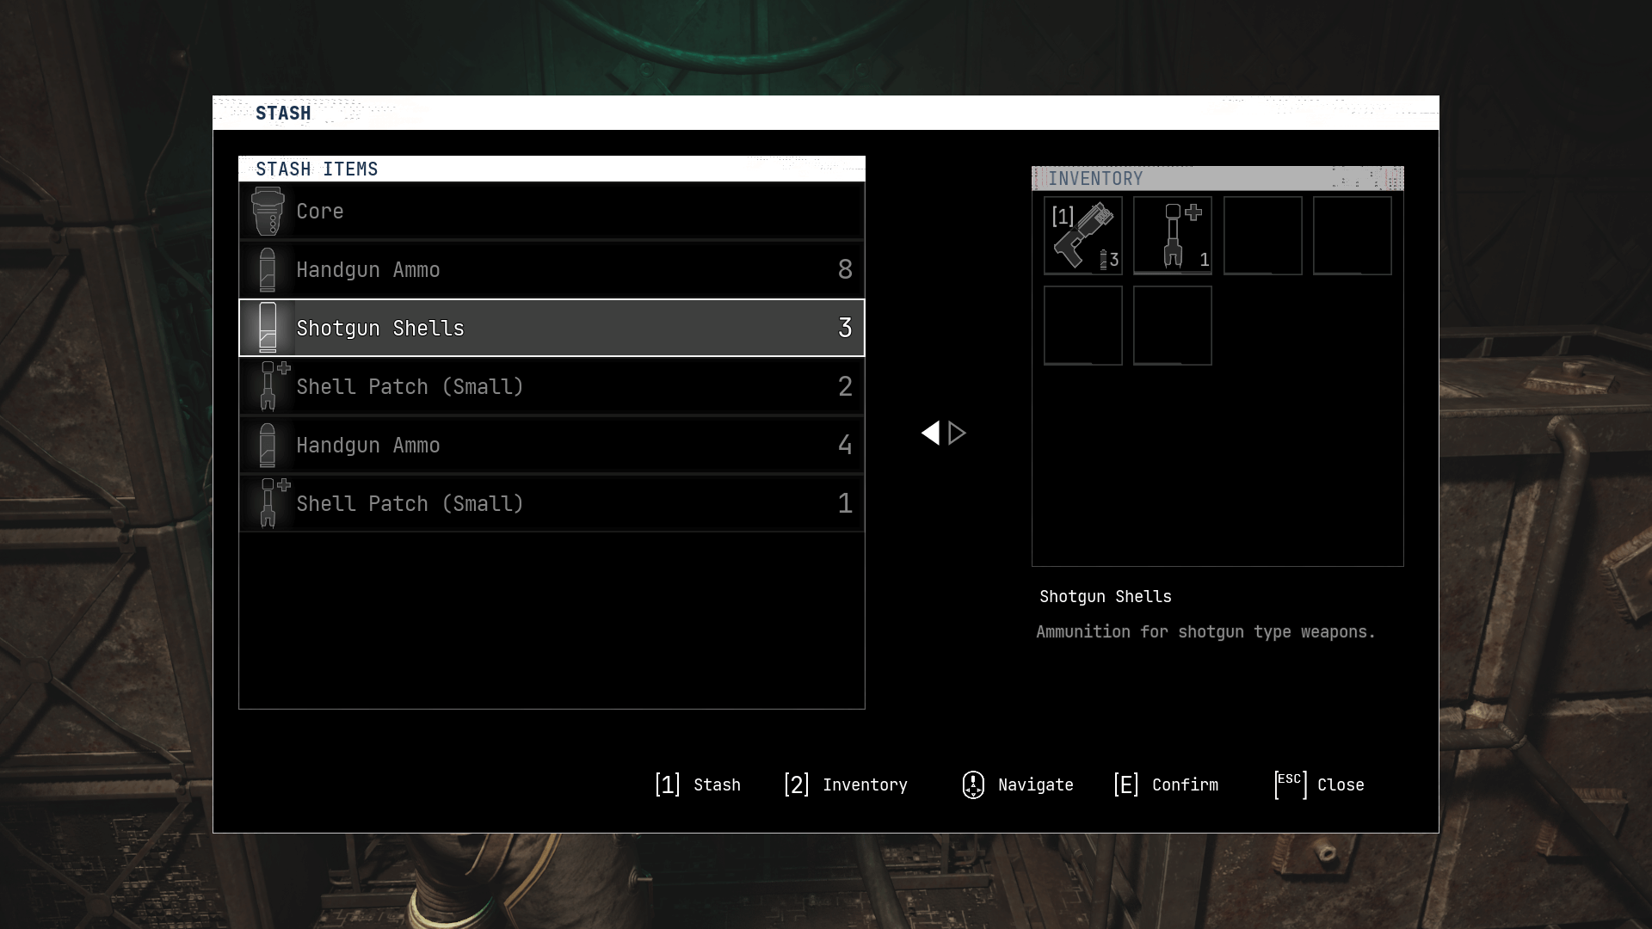Screen dimensions: 1652x929
Task: Click the second empty slot in second inventory row
Action: (x=1173, y=325)
